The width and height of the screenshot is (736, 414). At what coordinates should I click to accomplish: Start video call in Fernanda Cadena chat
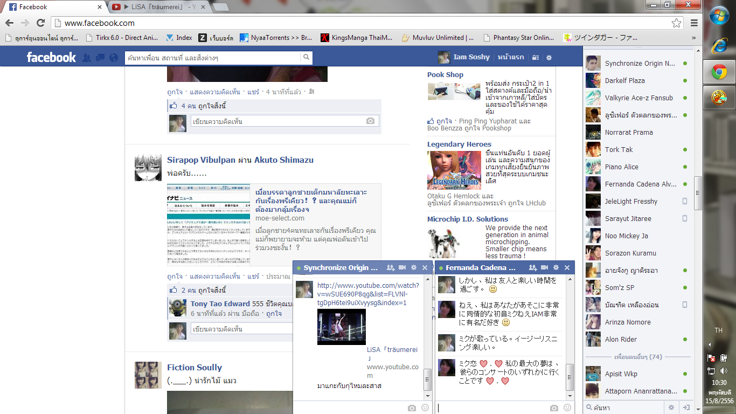point(545,267)
